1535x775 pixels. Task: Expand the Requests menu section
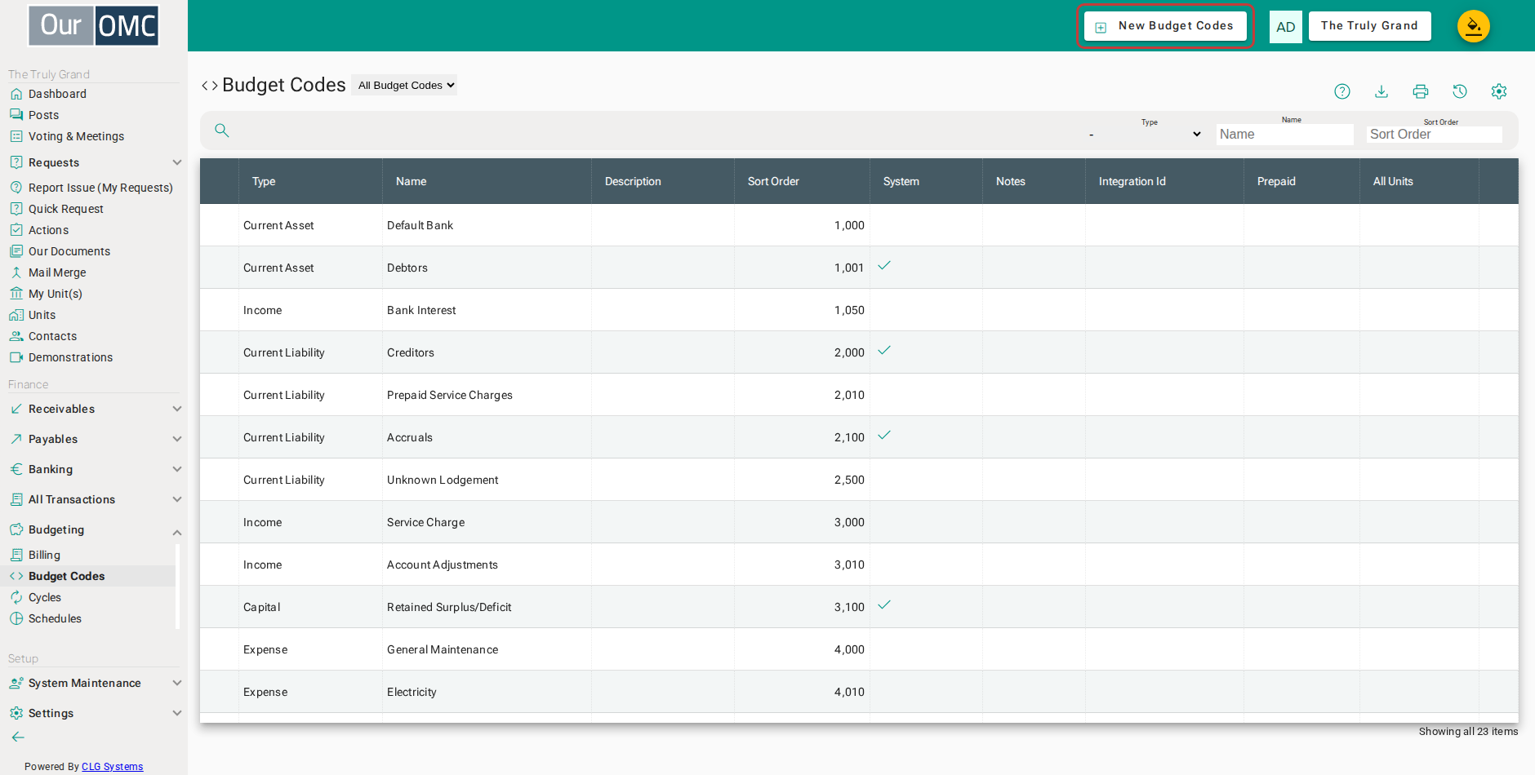coord(94,162)
